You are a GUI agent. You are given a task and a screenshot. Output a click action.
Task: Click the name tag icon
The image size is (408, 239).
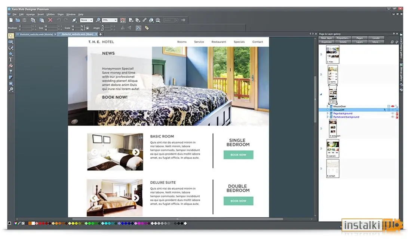coord(147,28)
